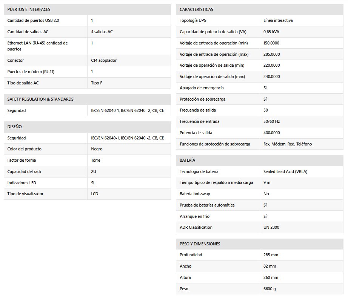
Task: Click the PESO Y DIMENSIONES header
Action: coord(200,244)
